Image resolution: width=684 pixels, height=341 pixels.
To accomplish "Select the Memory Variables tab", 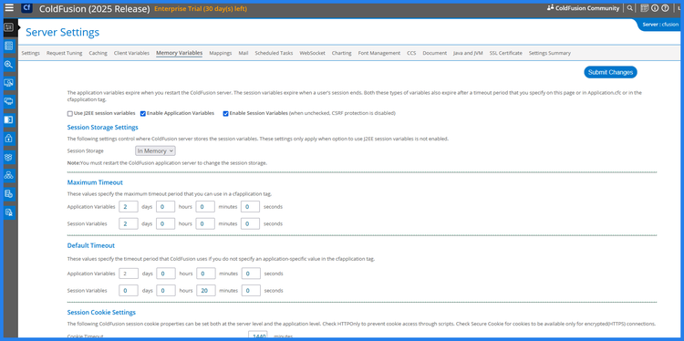I will 180,53.
